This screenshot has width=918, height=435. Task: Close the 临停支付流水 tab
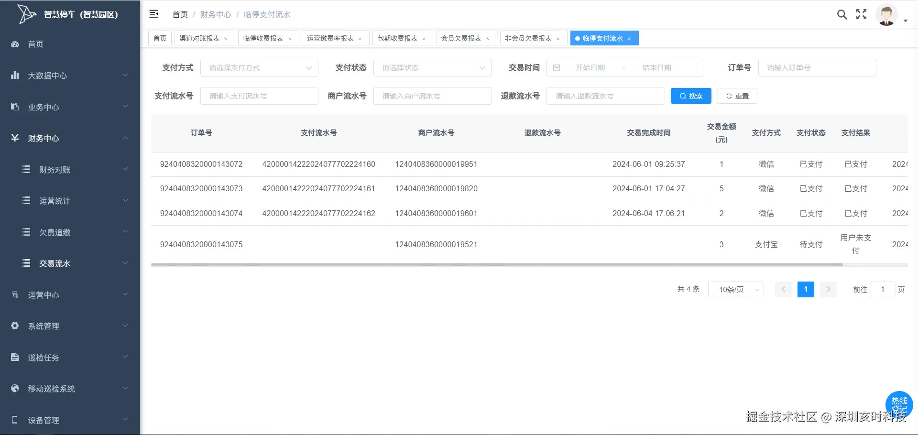629,39
